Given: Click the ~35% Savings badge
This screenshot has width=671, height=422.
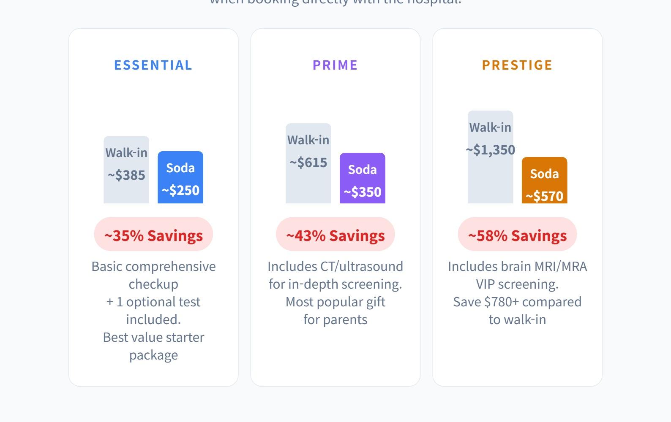Looking at the screenshot, I should point(153,235).
